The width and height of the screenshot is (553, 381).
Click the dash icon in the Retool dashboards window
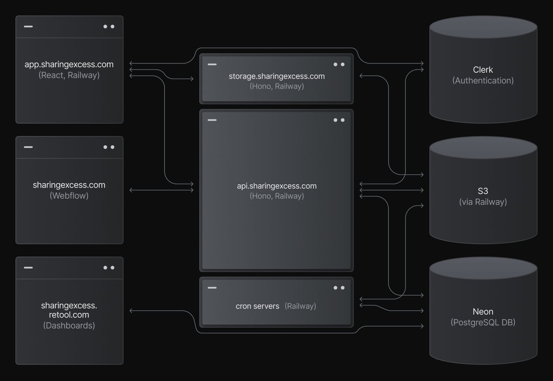(28, 268)
